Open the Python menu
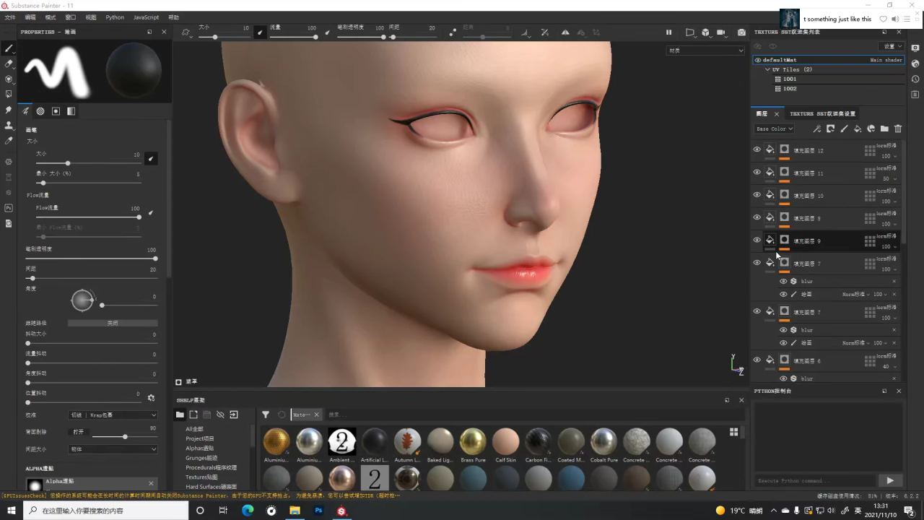Screen dimensions: 924x520 tap(115, 17)
